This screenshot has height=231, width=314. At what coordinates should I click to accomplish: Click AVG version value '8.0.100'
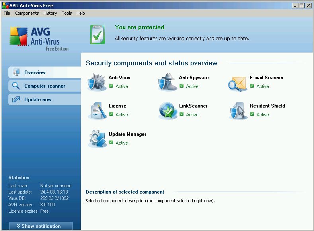click(x=47, y=205)
